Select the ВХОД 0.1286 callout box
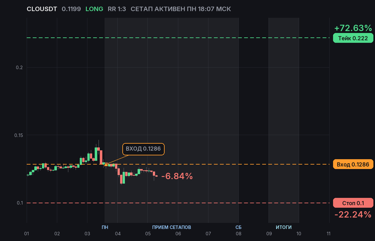Image resolution: width=375 pixels, height=241 pixels. tap(143, 149)
